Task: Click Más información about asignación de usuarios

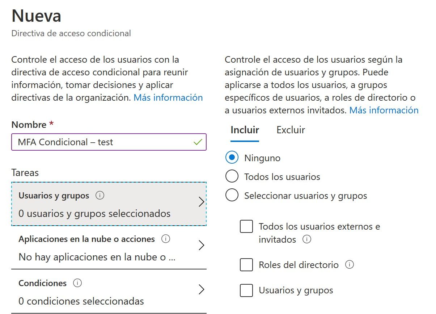Action: coord(384,110)
